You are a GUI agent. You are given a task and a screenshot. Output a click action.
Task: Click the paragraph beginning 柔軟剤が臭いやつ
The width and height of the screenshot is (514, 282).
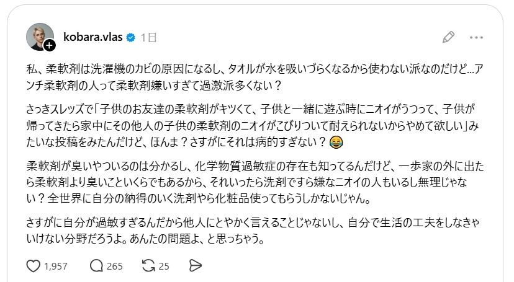[x=255, y=182]
